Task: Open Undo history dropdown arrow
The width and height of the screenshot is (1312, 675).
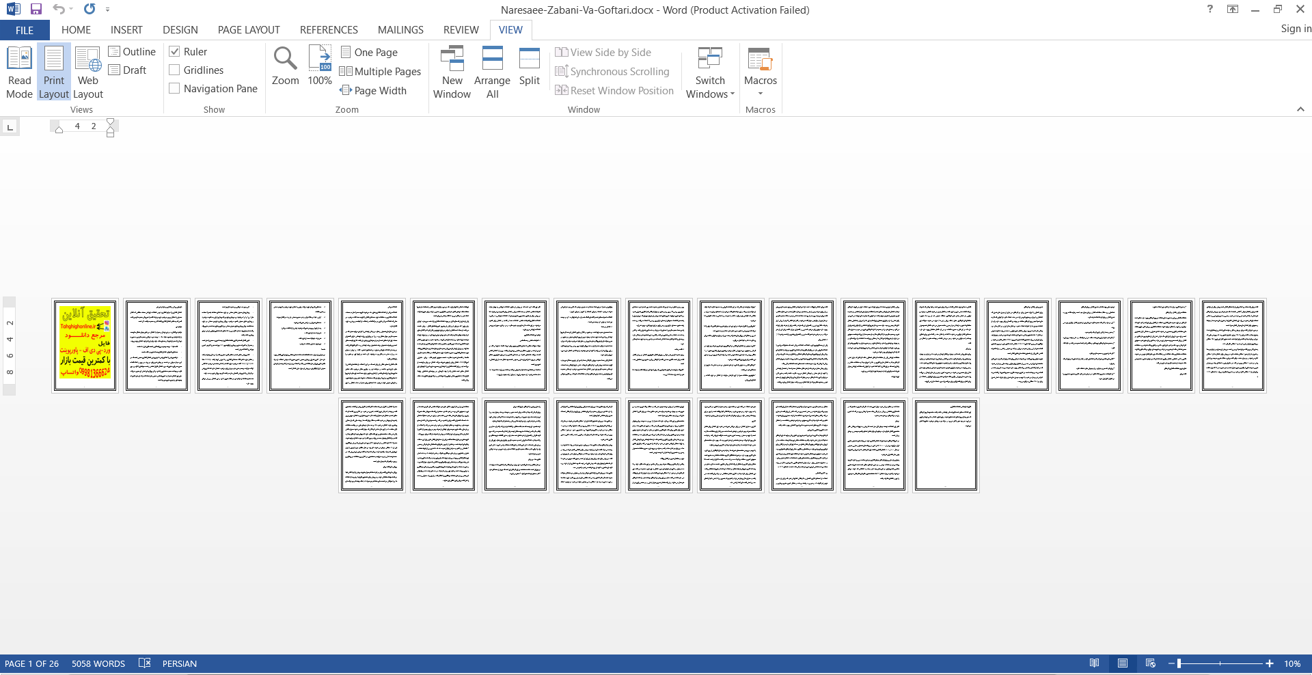Action: pos(72,10)
